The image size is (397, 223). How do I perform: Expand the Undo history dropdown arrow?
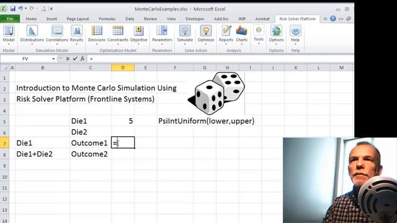25,9
